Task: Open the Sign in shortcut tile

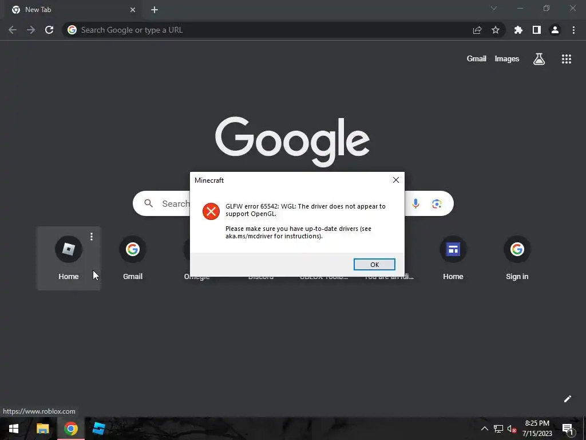Action: (x=517, y=258)
